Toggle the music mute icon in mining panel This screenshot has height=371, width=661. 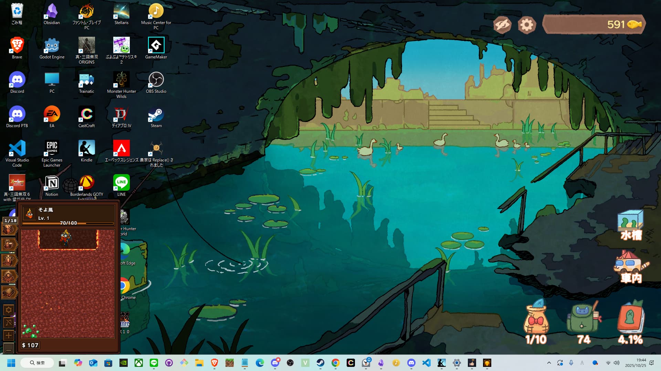9,323
